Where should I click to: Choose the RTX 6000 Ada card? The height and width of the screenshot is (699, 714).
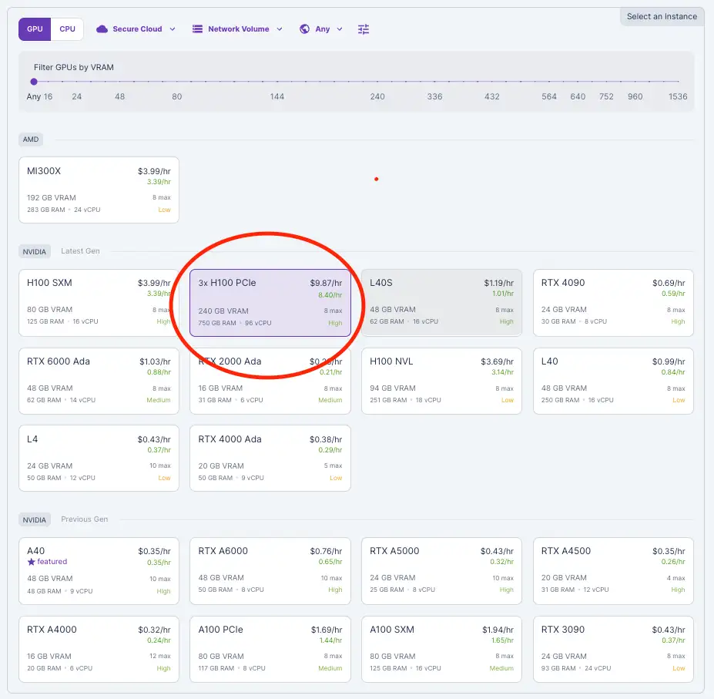tap(99, 381)
